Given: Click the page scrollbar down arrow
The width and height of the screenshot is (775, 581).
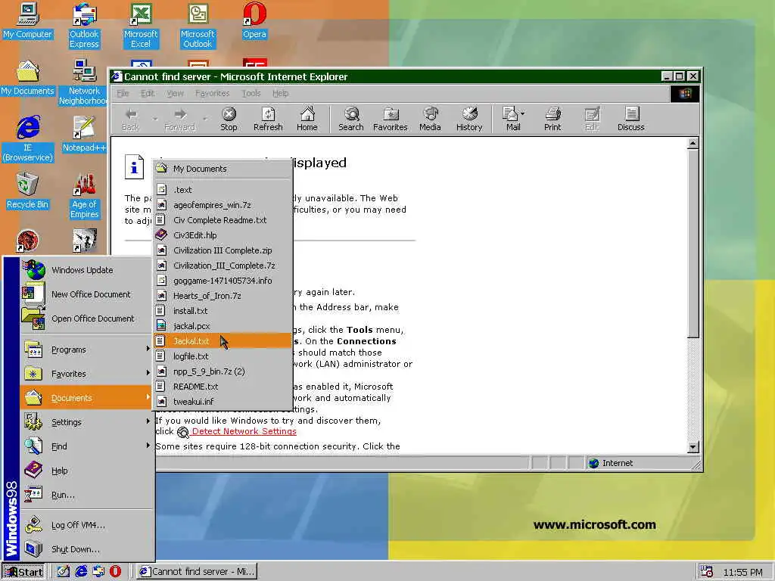Looking at the screenshot, I should (x=693, y=447).
